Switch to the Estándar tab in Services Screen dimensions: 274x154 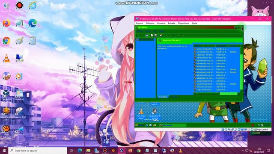click(174, 97)
